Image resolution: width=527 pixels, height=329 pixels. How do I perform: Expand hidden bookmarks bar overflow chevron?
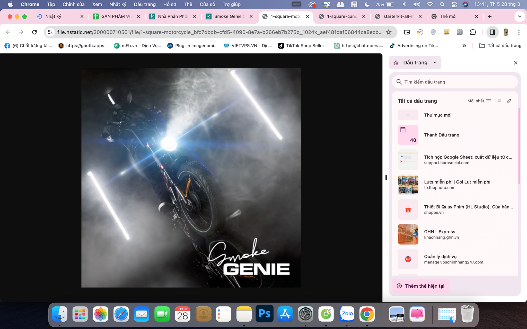point(464,46)
